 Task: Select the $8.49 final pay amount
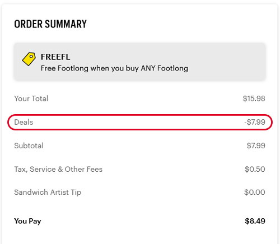(255, 221)
